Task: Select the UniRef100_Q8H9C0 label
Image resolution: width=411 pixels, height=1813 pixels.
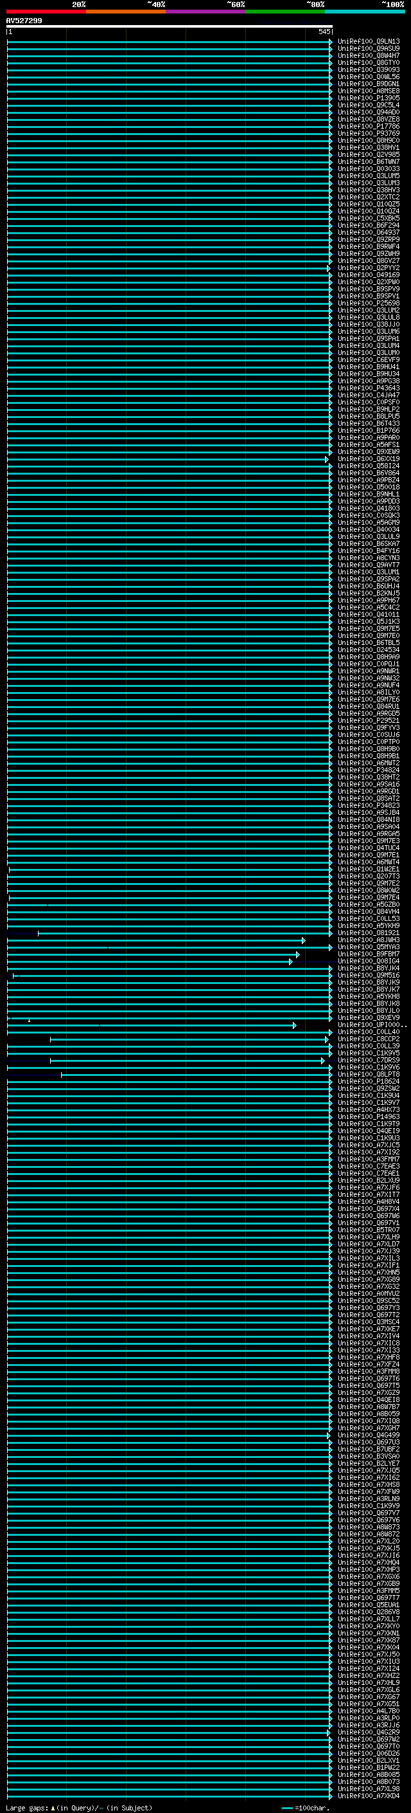Action: [x=369, y=141]
